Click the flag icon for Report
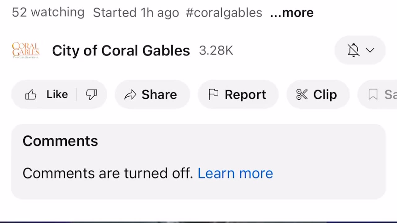 click(213, 94)
